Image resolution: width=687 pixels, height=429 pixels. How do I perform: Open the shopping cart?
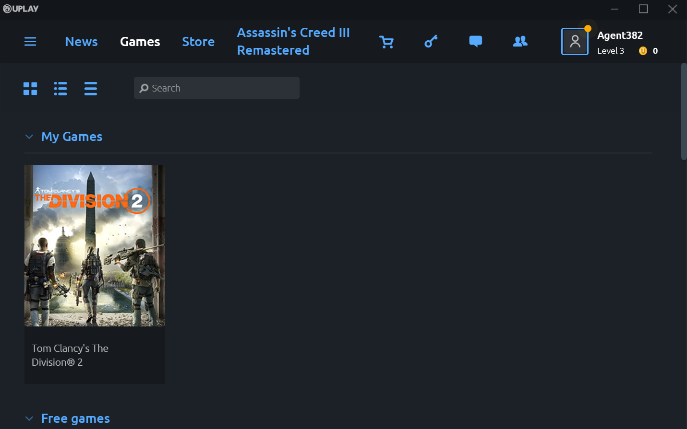(386, 42)
